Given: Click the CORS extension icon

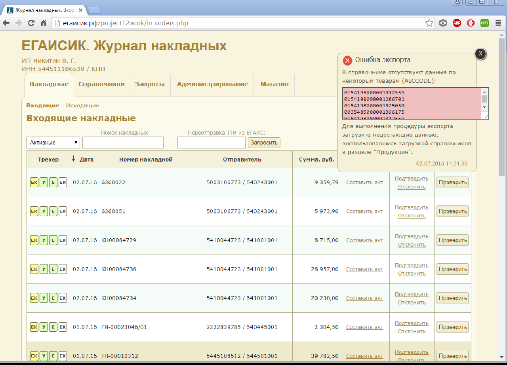Looking at the screenshot, I should (x=484, y=23).
